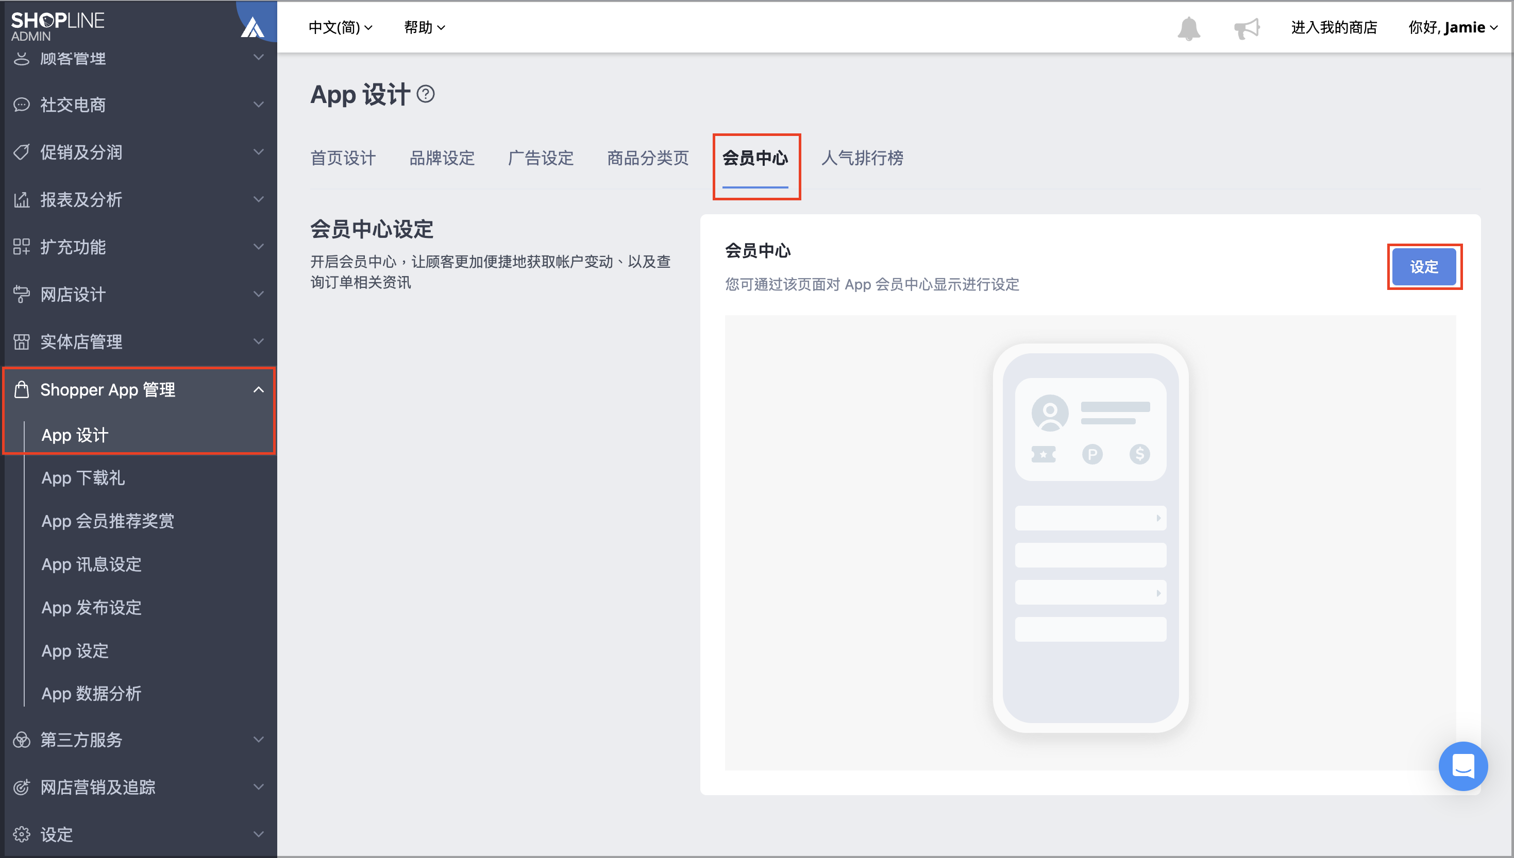Open the 中文(简) language dropdown

pos(340,27)
